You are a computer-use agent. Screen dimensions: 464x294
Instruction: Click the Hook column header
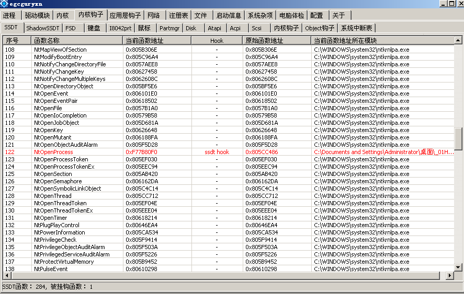pos(217,40)
